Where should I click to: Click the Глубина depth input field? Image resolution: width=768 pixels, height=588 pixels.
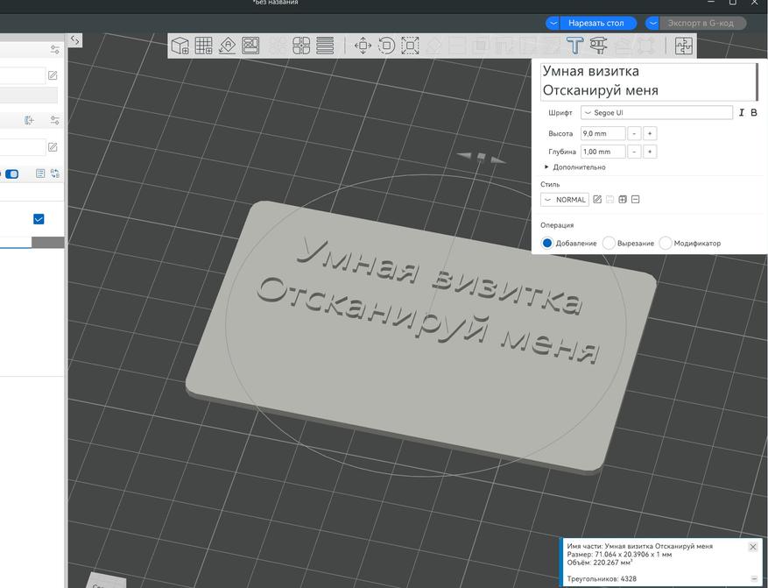602,152
